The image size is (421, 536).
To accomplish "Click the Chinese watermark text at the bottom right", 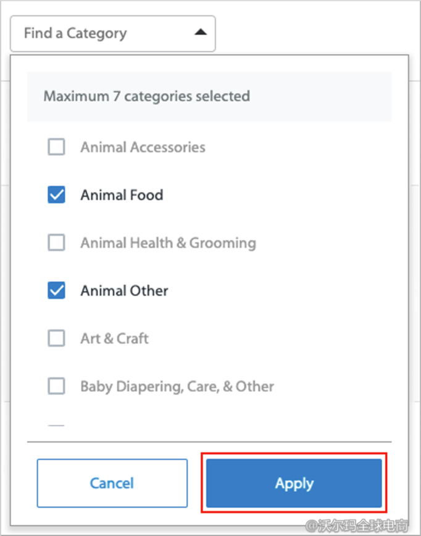I will (364, 525).
